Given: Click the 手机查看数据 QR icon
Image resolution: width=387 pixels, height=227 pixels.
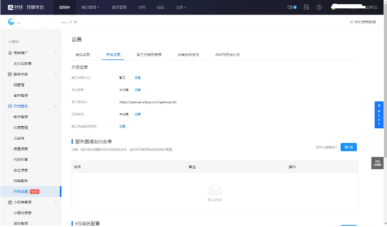Looking at the screenshot, I should (x=351, y=22).
